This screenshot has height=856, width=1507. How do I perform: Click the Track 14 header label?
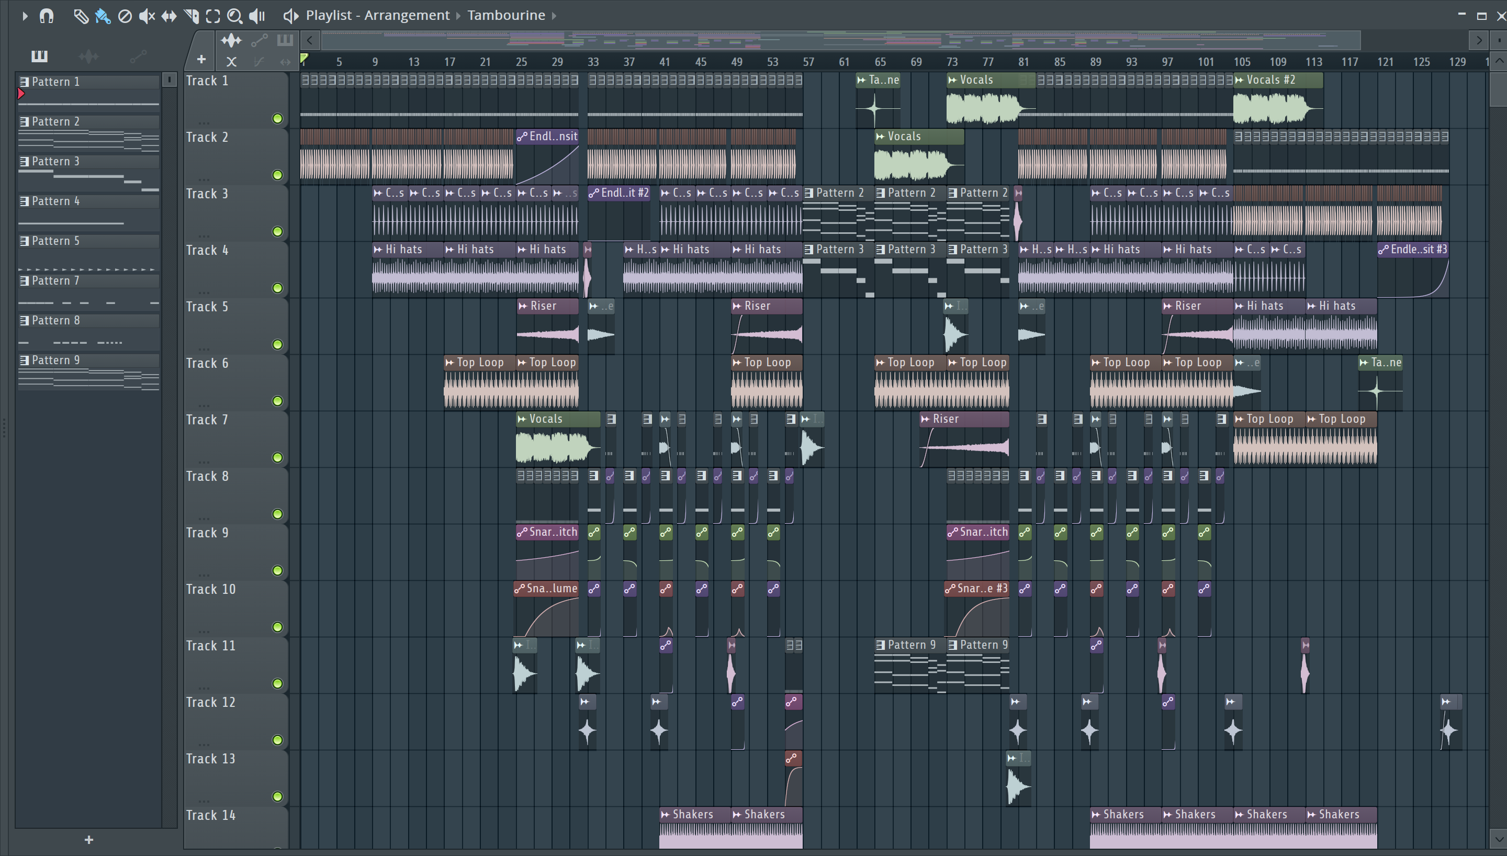[x=210, y=815]
